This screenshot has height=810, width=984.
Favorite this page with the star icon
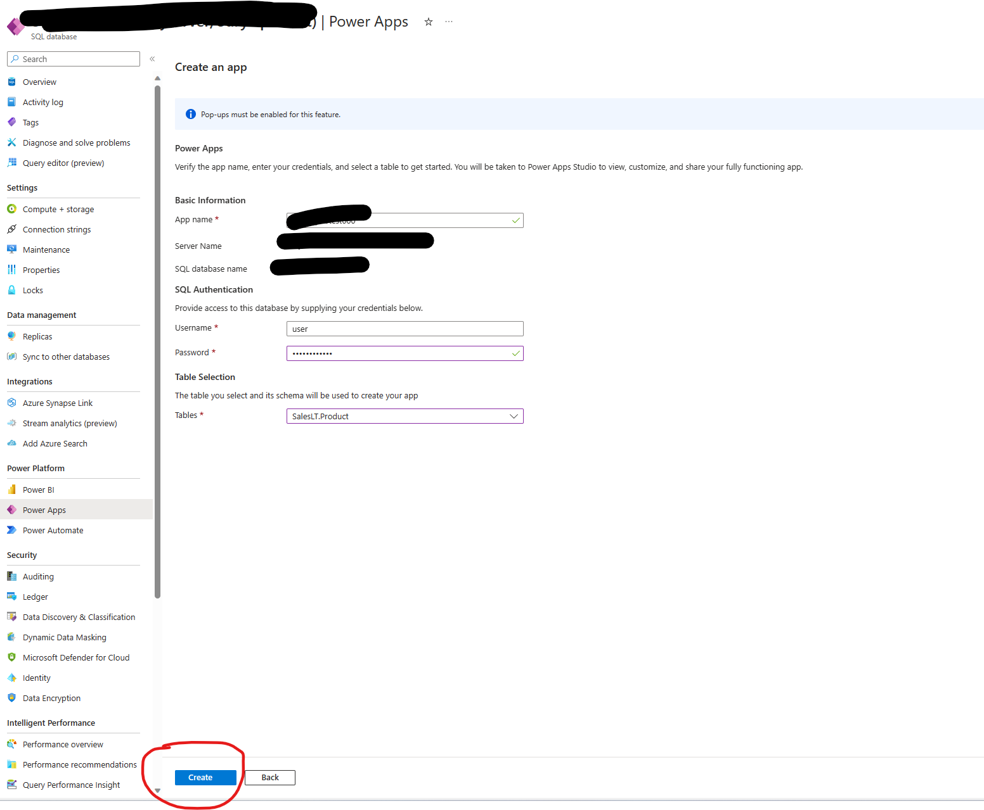click(429, 22)
